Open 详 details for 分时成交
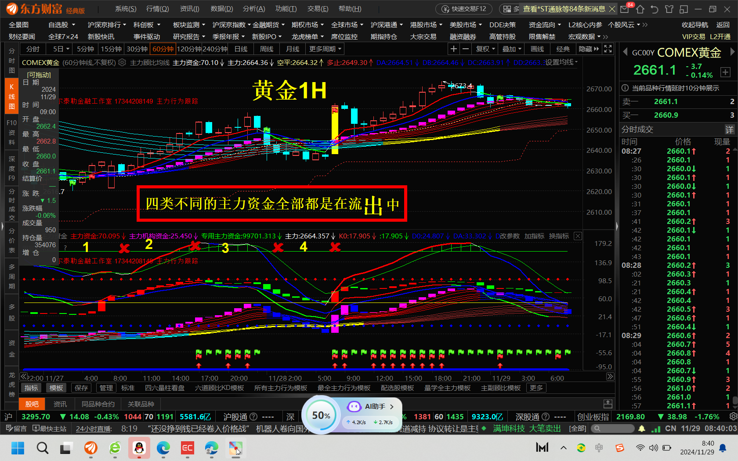 (x=729, y=130)
